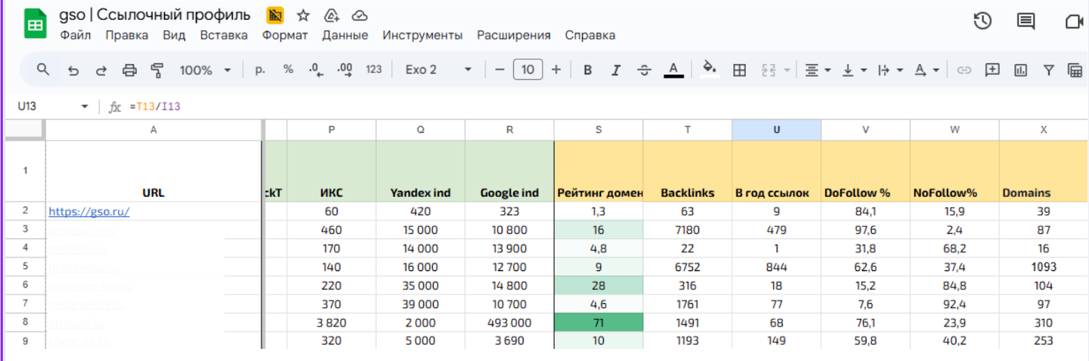Open the 123 number format menu
The image size is (1089, 361).
374,69
